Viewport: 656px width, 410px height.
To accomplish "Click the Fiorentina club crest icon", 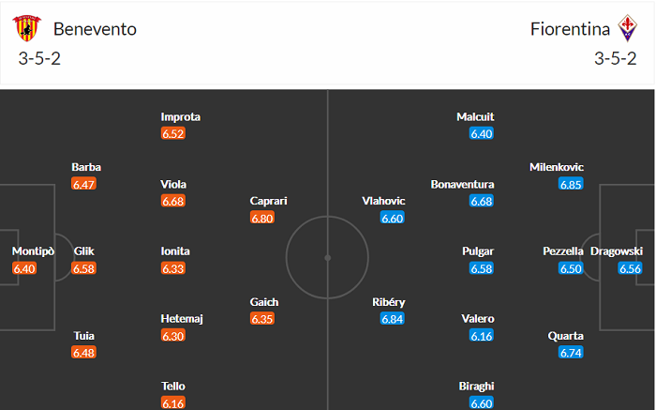I will 625,28.
